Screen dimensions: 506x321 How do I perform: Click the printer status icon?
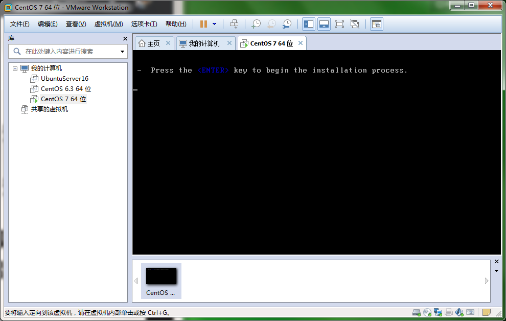point(449,312)
